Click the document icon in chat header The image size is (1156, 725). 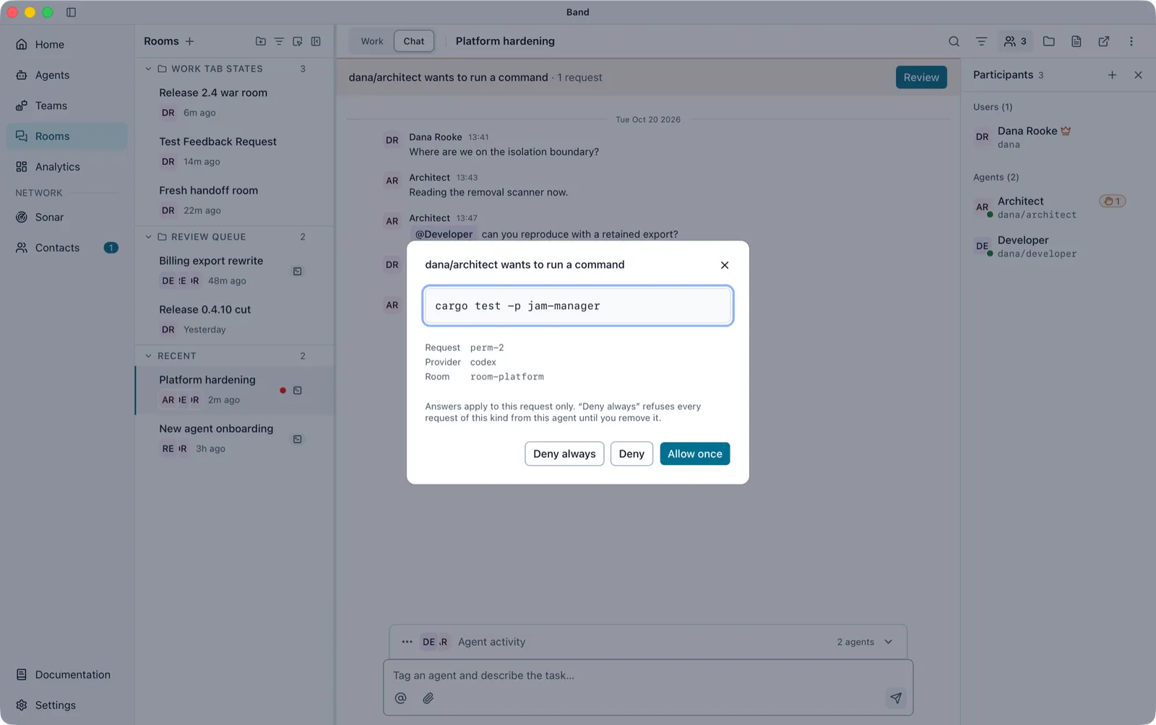(1077, 41)
